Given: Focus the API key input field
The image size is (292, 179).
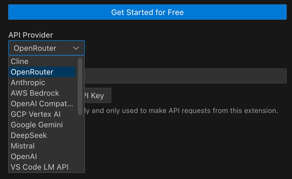Looking at the screenshot, I should [185, 76].
